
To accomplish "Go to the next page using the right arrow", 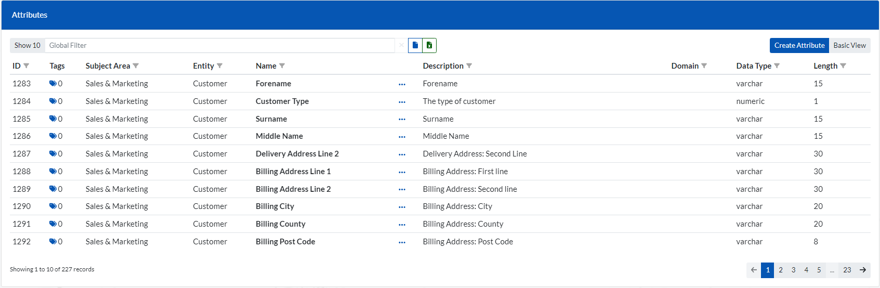I will pos(863,270).
